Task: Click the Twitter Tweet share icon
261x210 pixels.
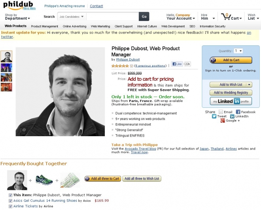Action: pyautogui.click(x=214, y=116)
